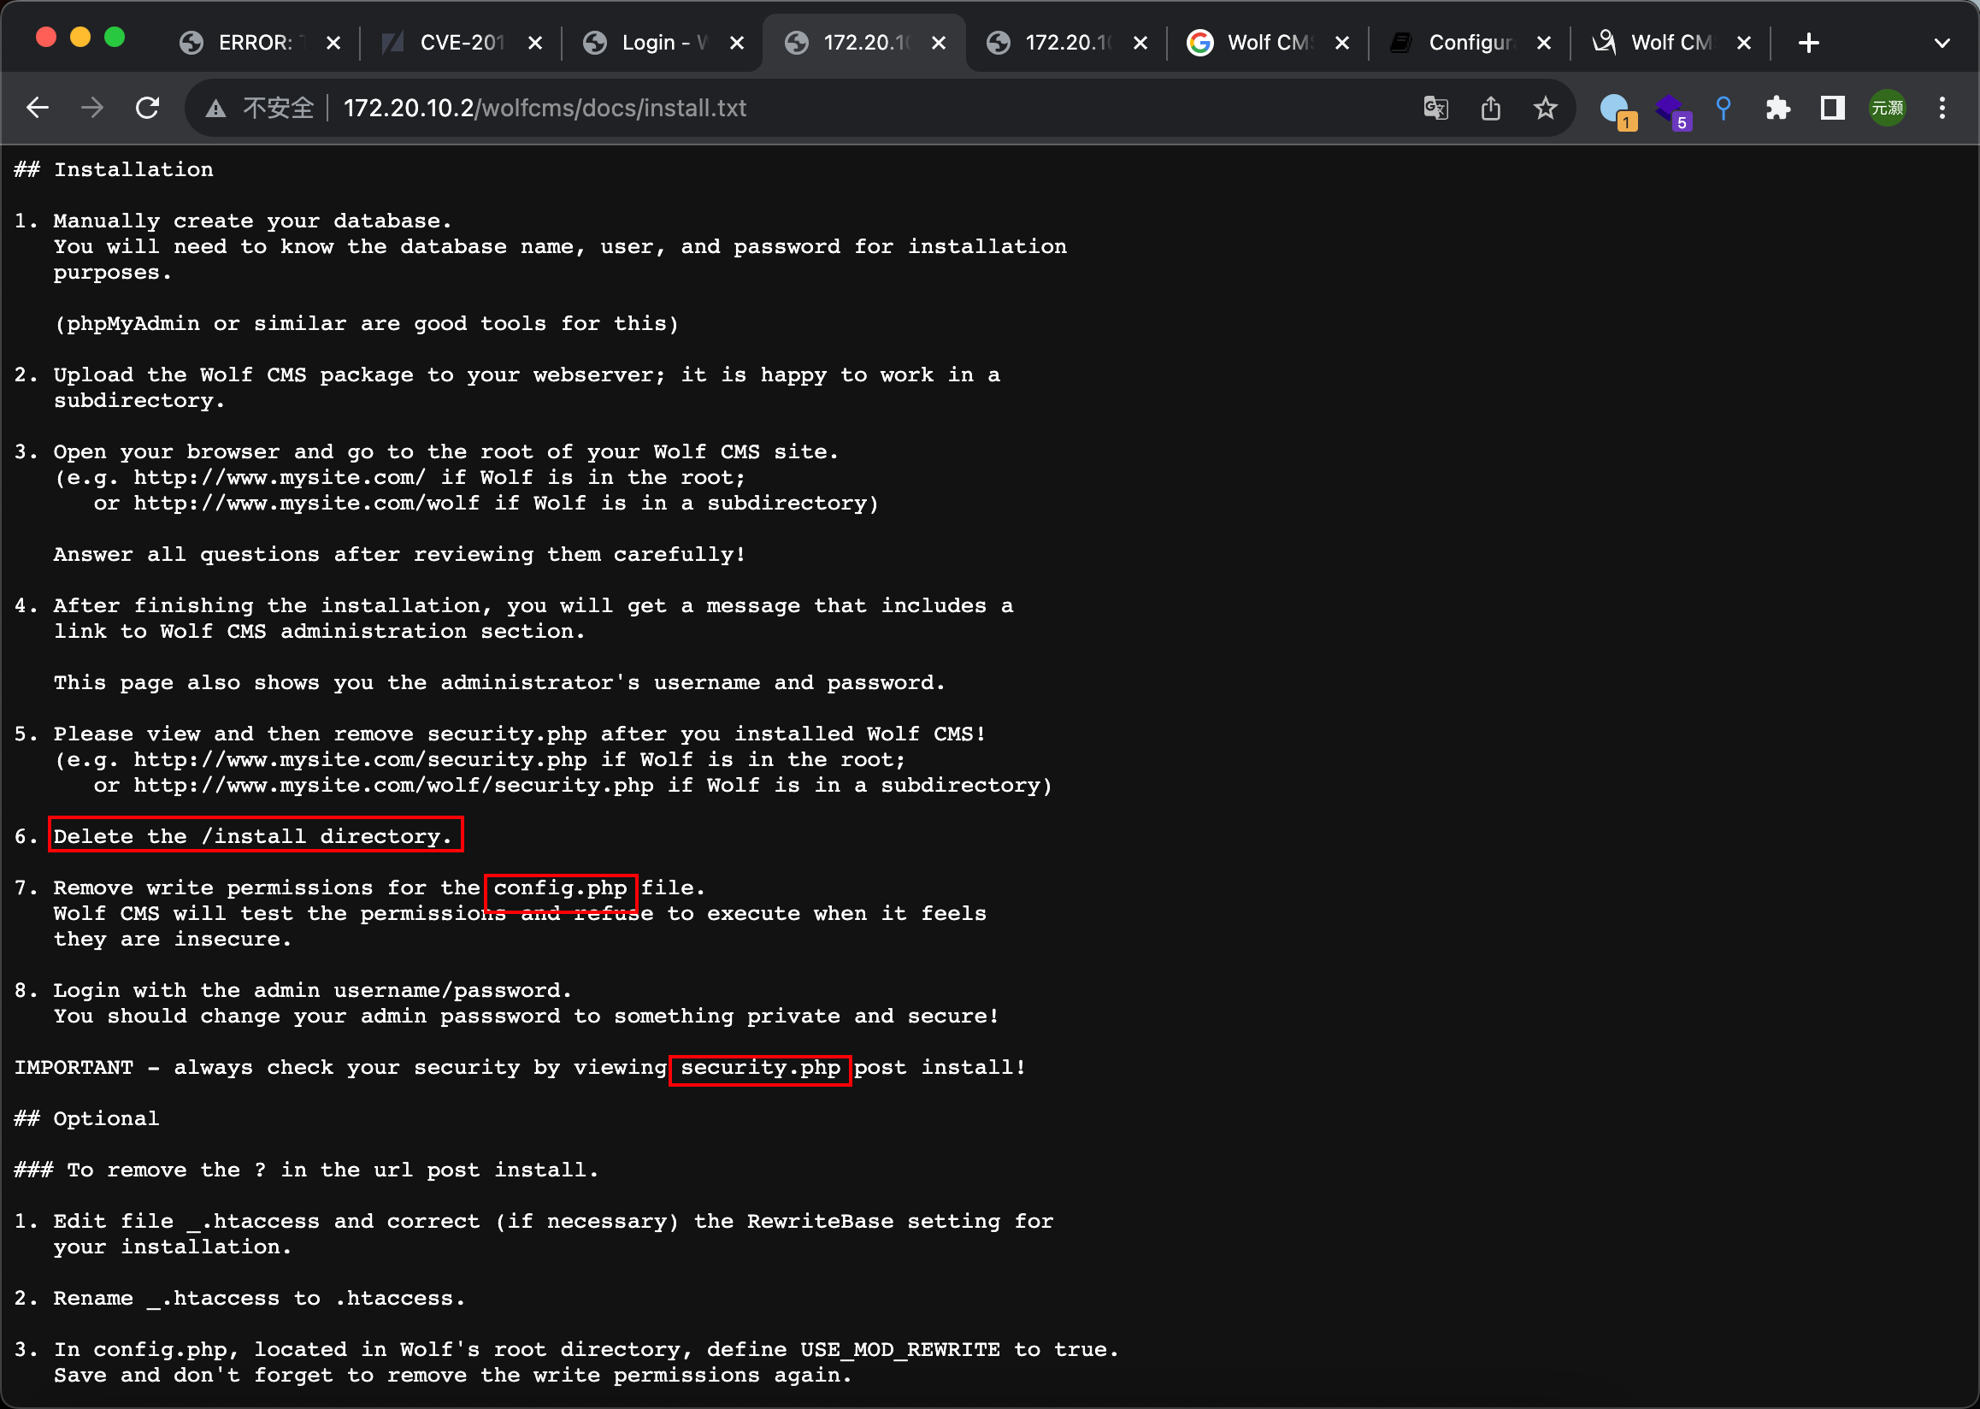Click 'security.php' in the IMPORTANT line
The width and height of the screenshot is (1980, 1409).
[761, 1067]
